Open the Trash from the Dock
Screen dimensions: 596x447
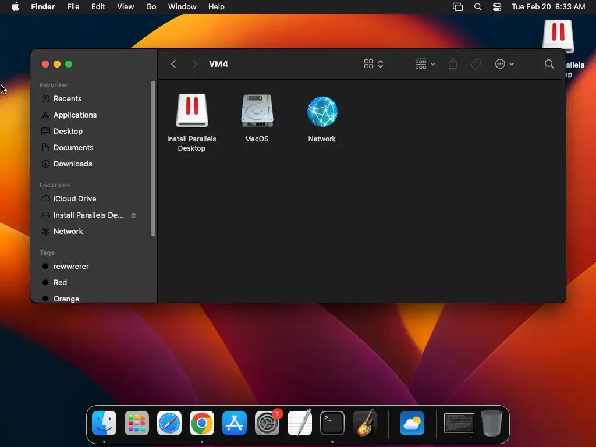492,423
